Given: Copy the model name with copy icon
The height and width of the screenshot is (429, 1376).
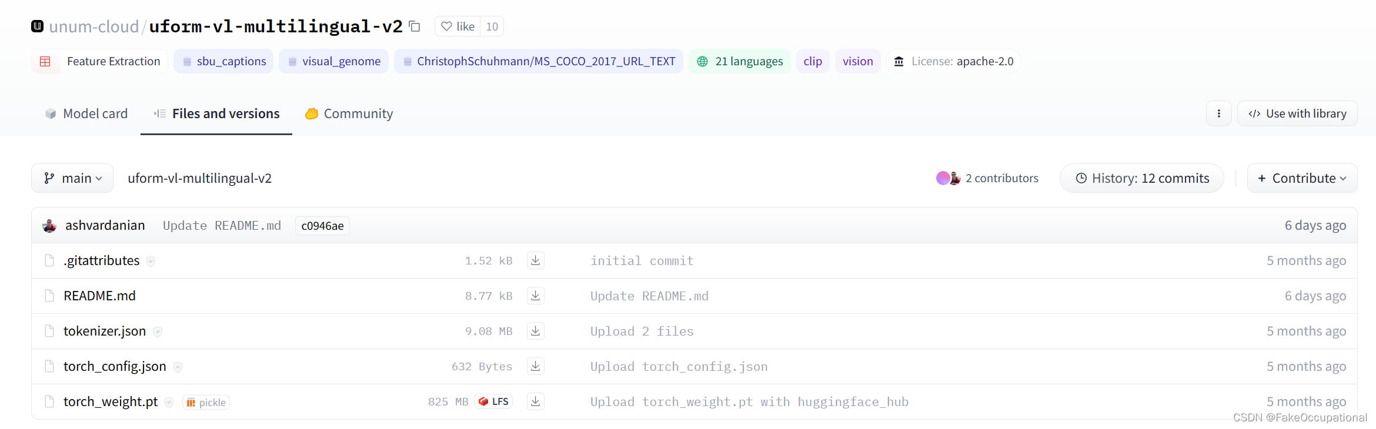Looking at the screenshot, I should tap(415, 26).
